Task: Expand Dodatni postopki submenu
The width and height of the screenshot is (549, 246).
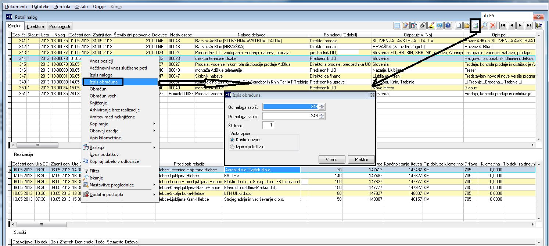Action: click(x=120, y=195)
